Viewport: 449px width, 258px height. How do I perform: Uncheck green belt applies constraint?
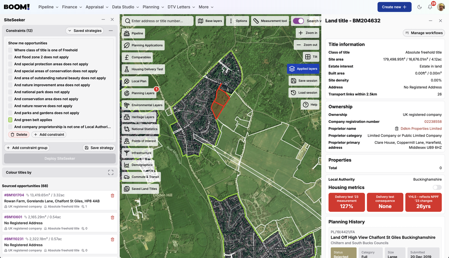10,120
